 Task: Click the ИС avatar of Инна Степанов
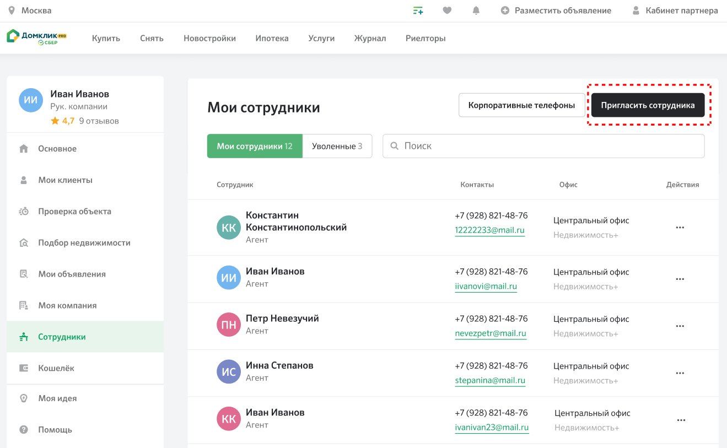[x=229, y=372]
